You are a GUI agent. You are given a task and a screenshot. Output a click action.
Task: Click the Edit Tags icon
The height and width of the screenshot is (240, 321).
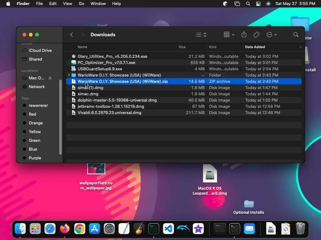pos(256,35)
